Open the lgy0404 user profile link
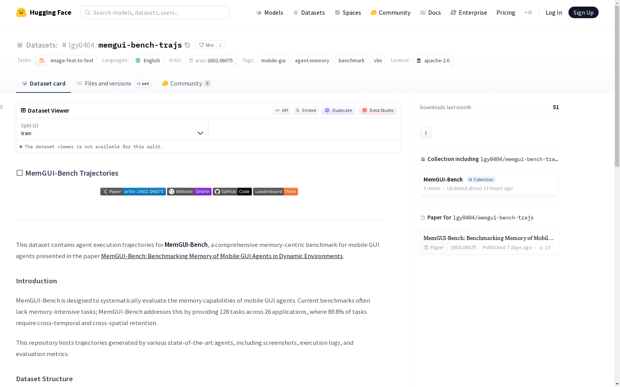The width and height of the screenshot is (620, 387). [x=81, y=45]
